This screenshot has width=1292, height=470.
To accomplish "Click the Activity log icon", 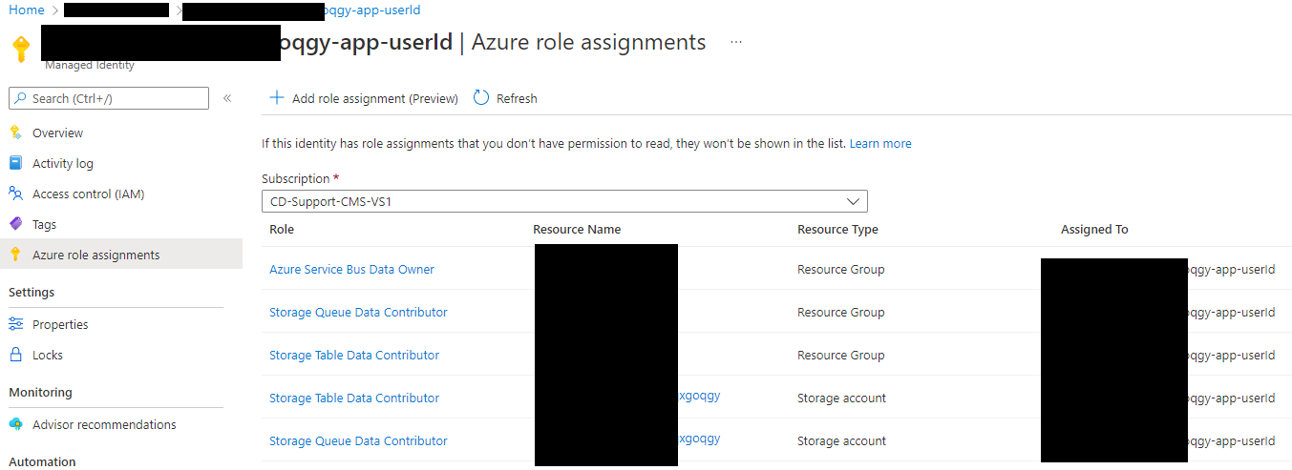I will [x=15, y=163].
